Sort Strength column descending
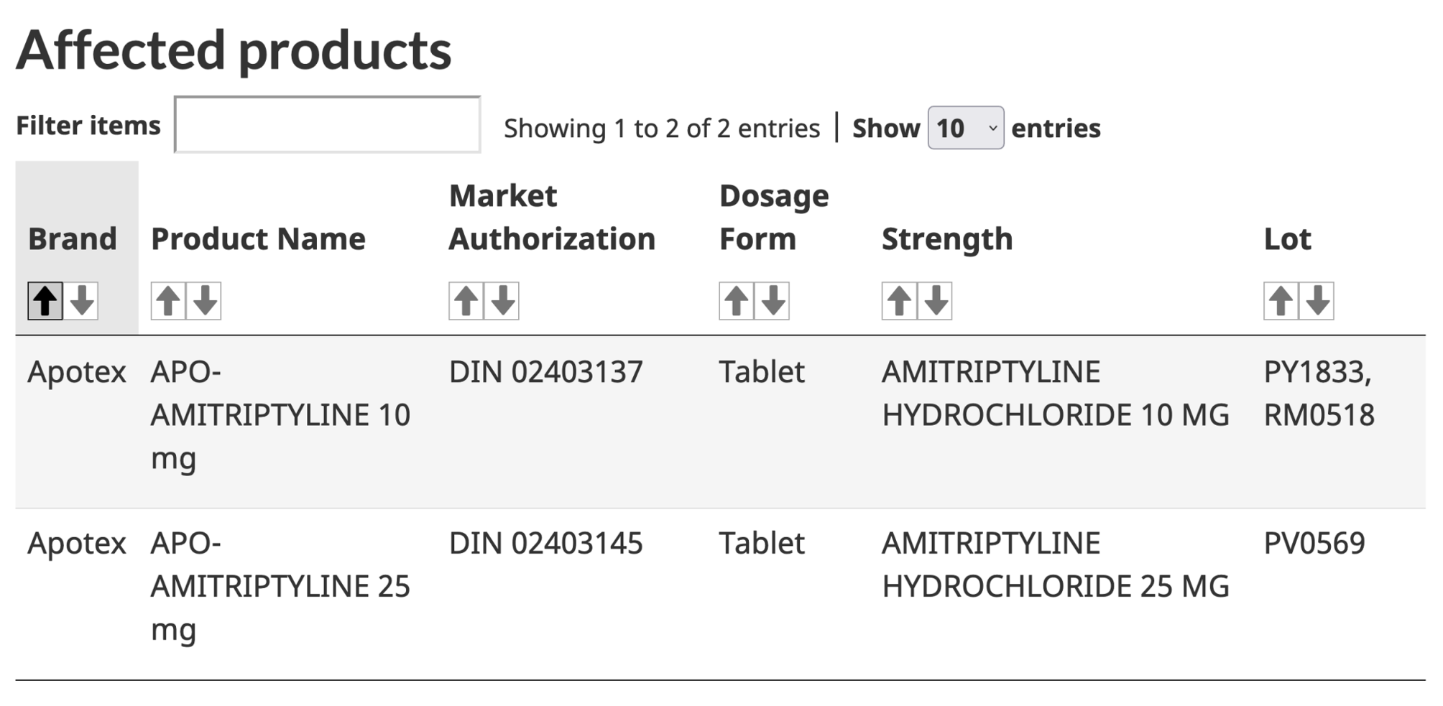1443x706 pixels. [x=936, y=300]
